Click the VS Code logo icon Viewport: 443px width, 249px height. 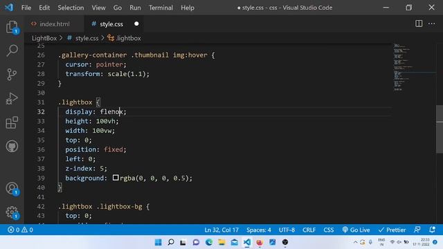[x=9, y=8]
